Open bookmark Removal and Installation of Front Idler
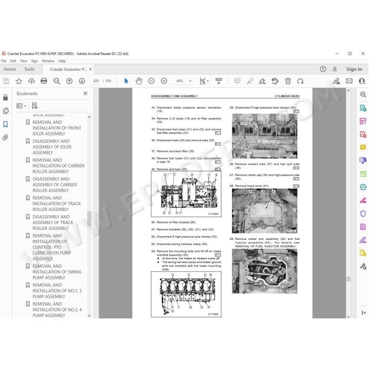Screen dimensions: 369x369 (57, 128)
